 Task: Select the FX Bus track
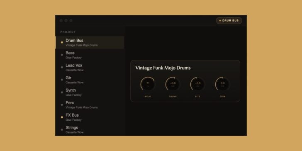click(x=90, y=117)
